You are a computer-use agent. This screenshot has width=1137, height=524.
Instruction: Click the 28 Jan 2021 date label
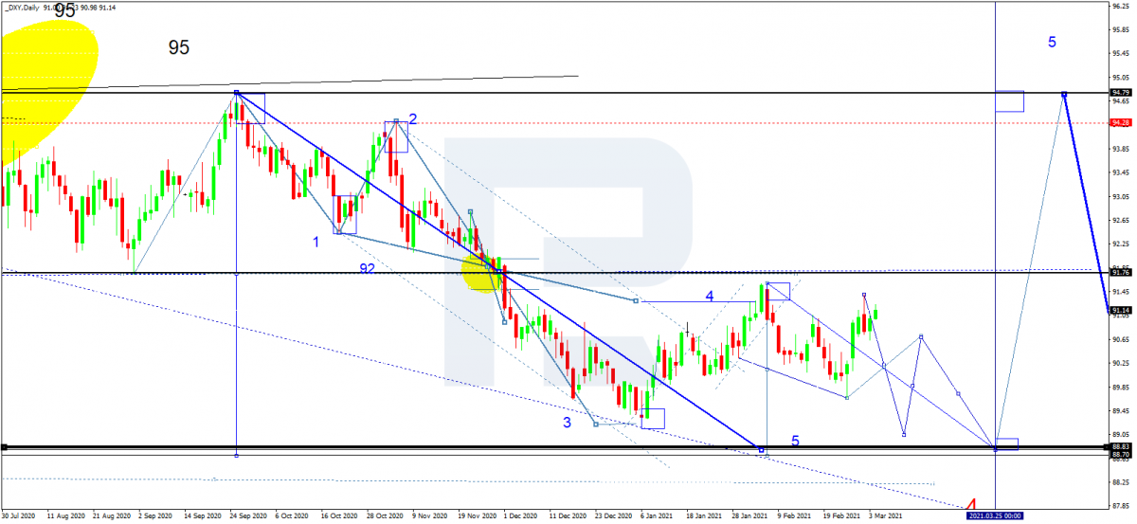[749, 516]
